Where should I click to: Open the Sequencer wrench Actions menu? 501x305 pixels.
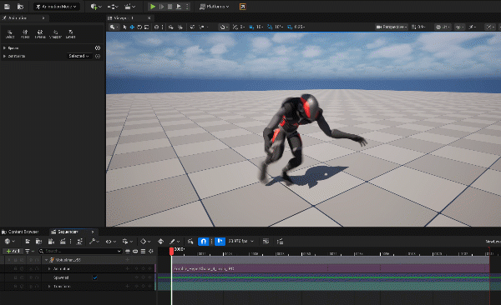[x=94, y=241]
